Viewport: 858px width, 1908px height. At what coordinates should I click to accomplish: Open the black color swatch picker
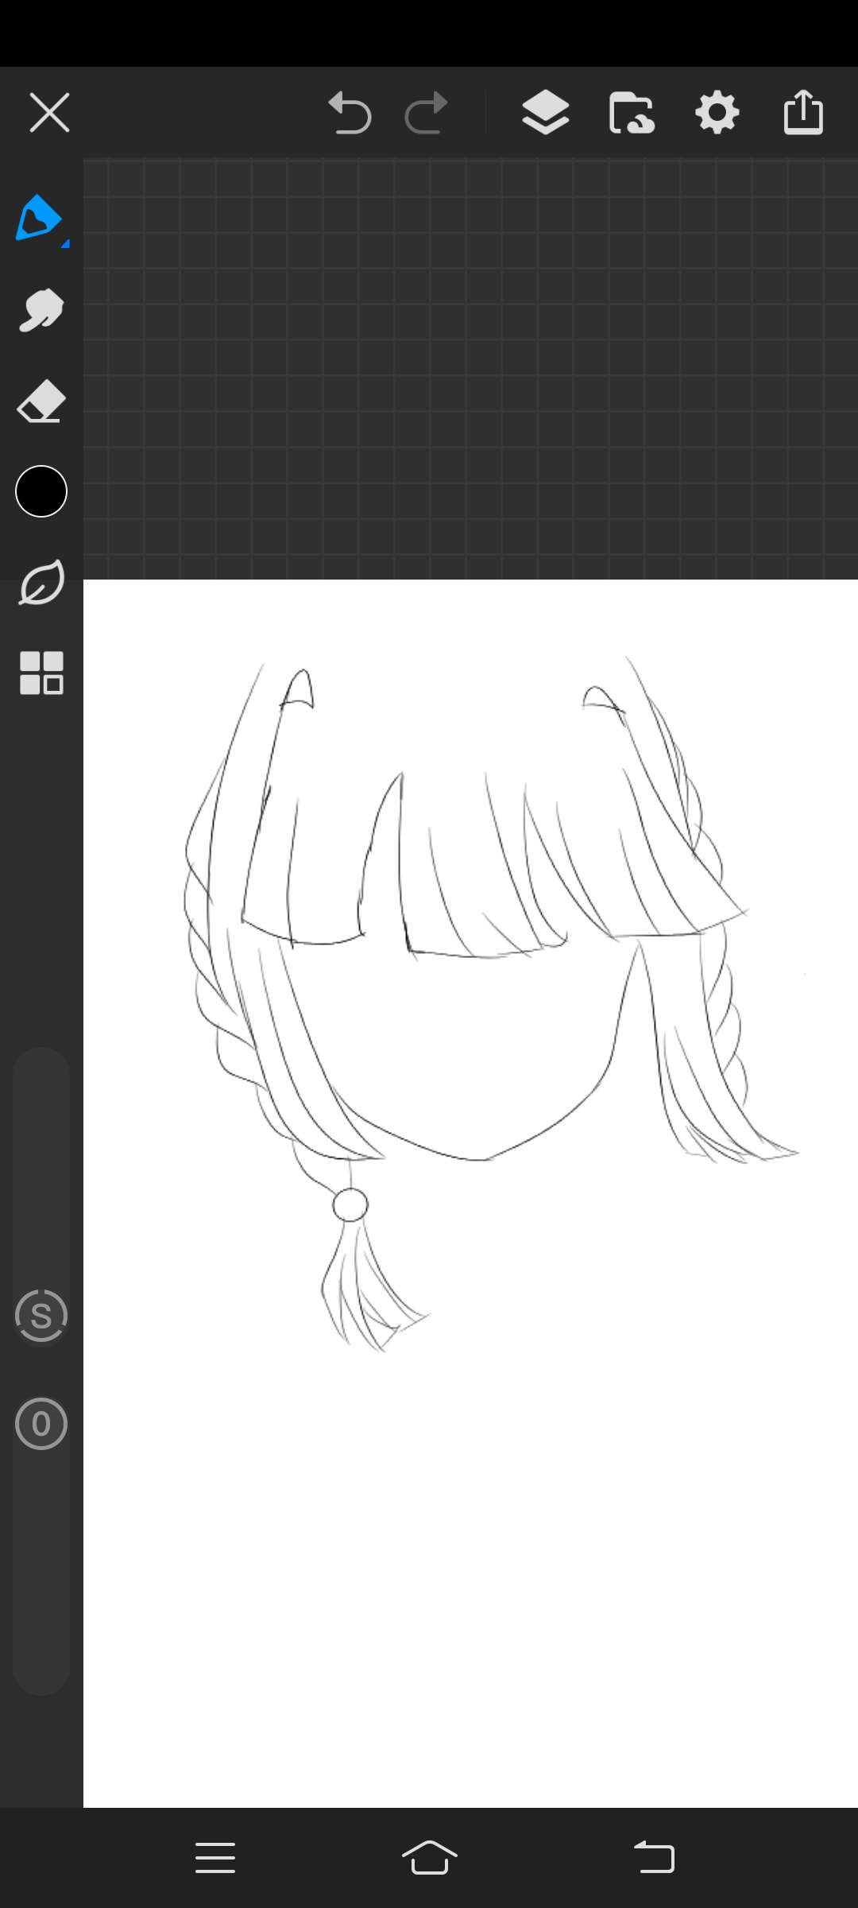click(41, 491)
